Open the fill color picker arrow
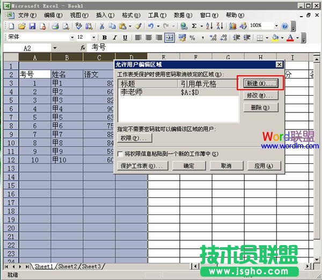The image size is (322, 280). (282, 38)
